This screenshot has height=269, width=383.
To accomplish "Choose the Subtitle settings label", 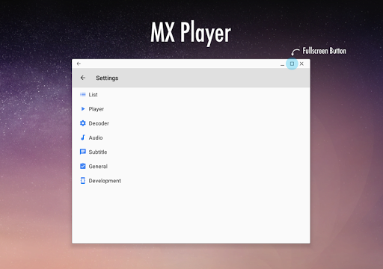I will (98, 152).
